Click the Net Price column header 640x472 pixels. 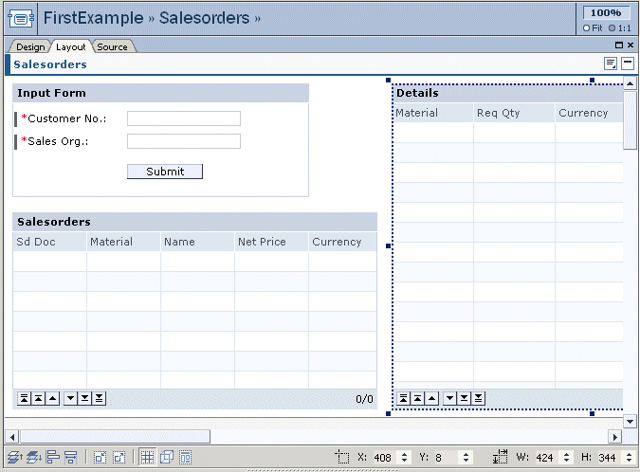point(271,242)
